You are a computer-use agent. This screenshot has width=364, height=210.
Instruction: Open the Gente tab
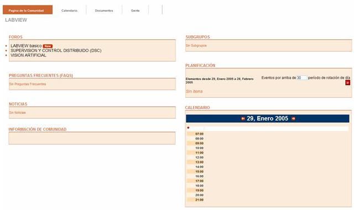135,11
